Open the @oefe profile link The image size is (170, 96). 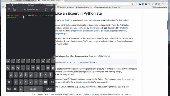(x=97, y=31)
